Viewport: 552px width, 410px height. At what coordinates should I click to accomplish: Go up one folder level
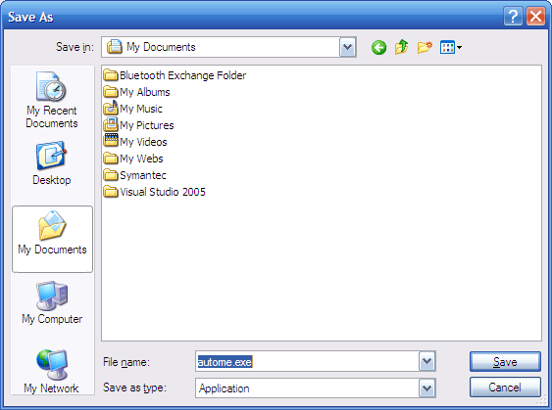(401, 47)
